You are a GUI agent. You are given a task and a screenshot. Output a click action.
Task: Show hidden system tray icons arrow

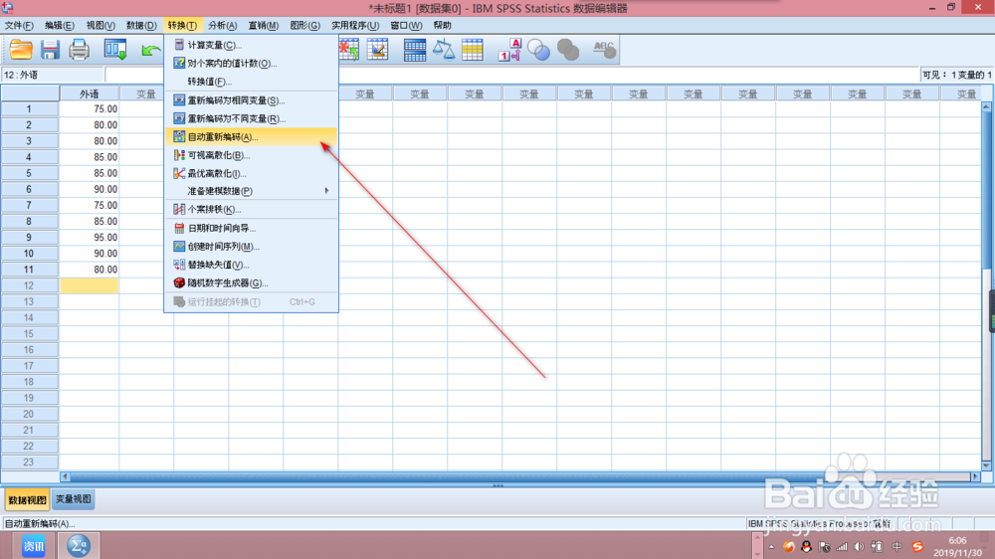772,547
